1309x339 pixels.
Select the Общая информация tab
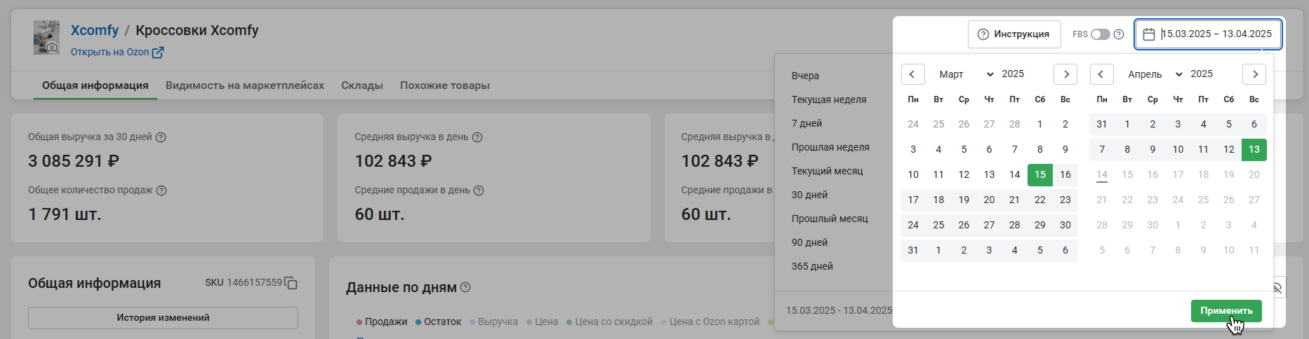point(95,85)
